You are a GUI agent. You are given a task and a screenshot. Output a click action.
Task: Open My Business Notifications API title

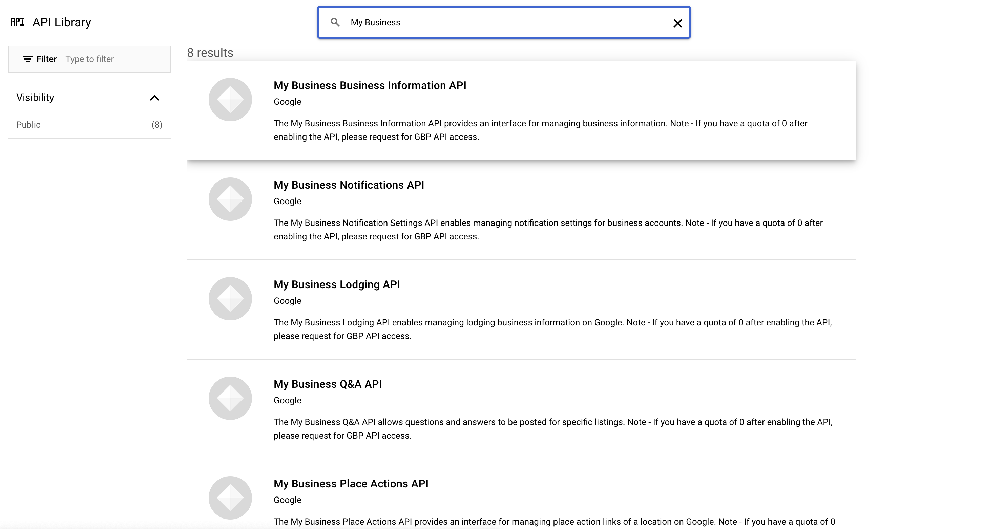[x=349, y=185]
